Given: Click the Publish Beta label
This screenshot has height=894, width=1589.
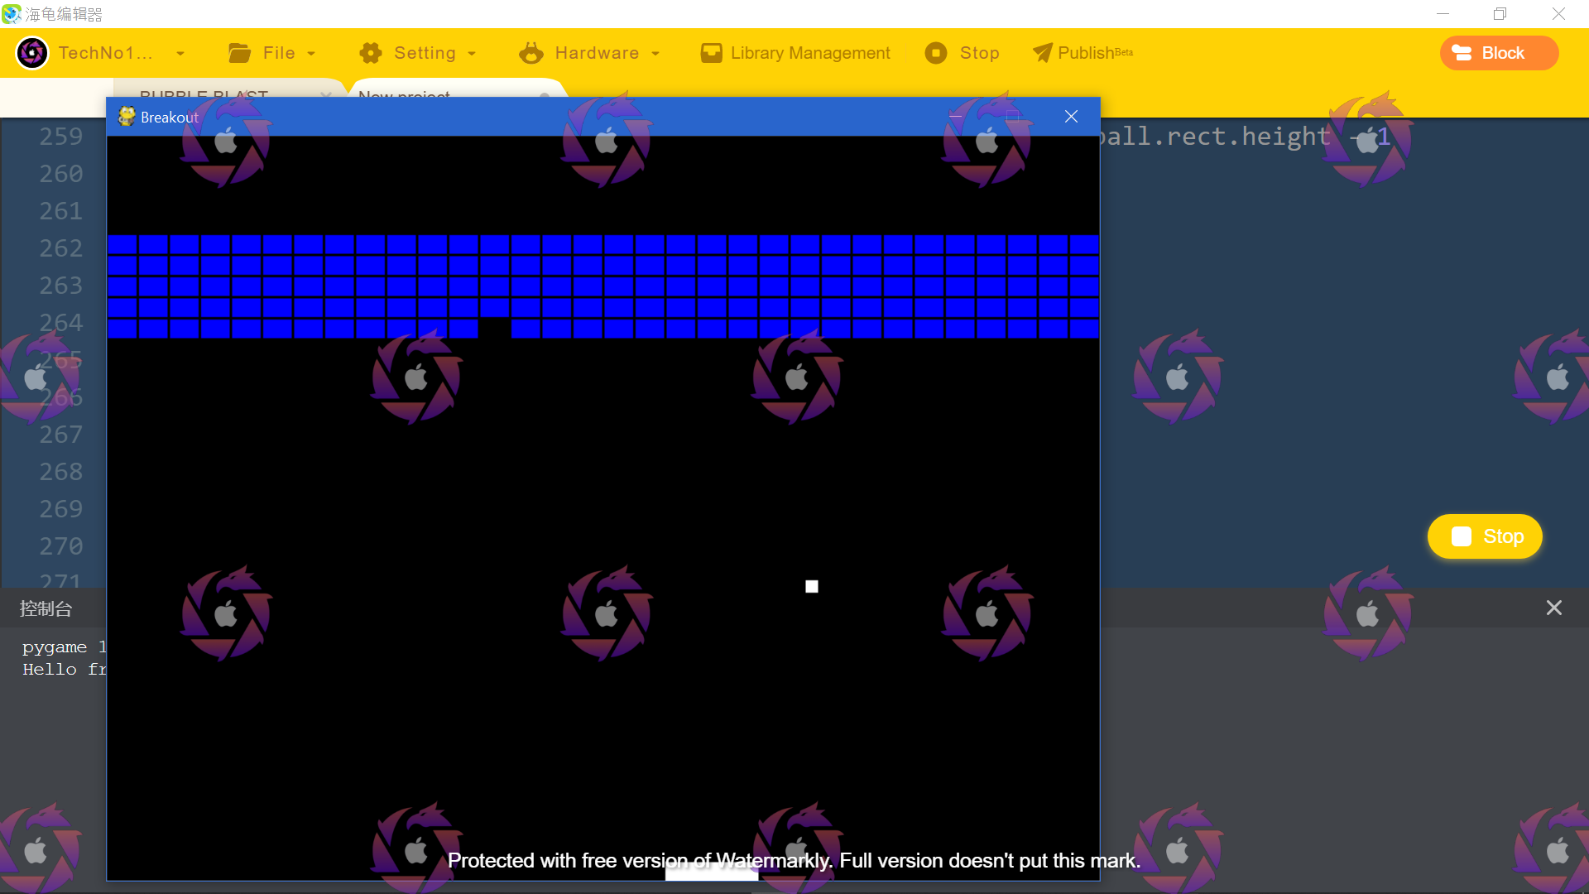Looking at the screenshot, I should point(1095,53).
